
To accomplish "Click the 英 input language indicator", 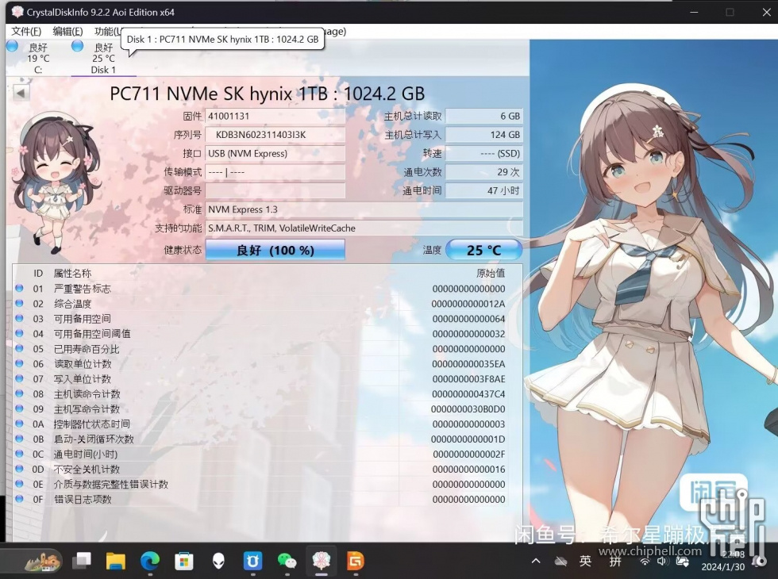I will [586, 561].
